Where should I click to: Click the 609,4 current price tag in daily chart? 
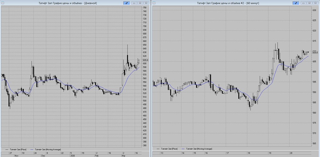146,60
